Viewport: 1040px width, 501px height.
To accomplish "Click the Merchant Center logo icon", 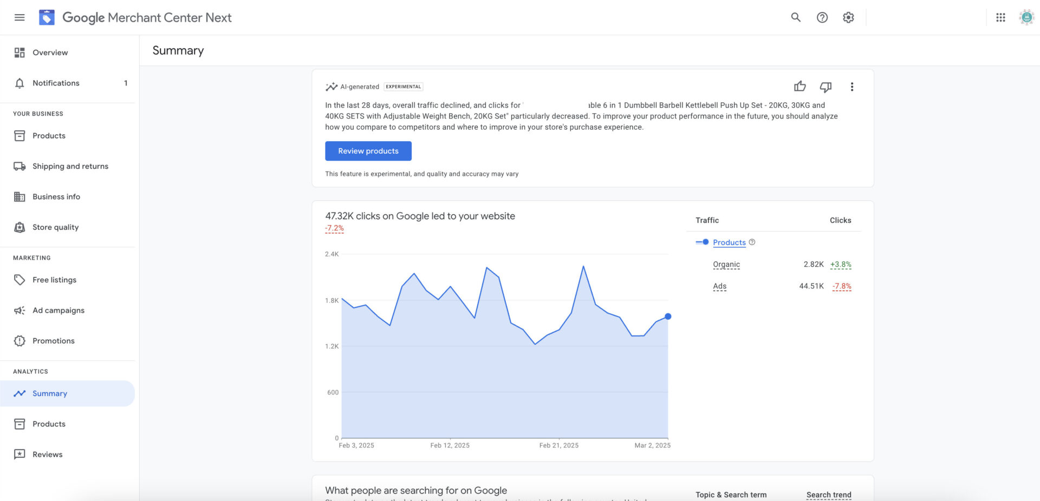I will coord(47,17).
